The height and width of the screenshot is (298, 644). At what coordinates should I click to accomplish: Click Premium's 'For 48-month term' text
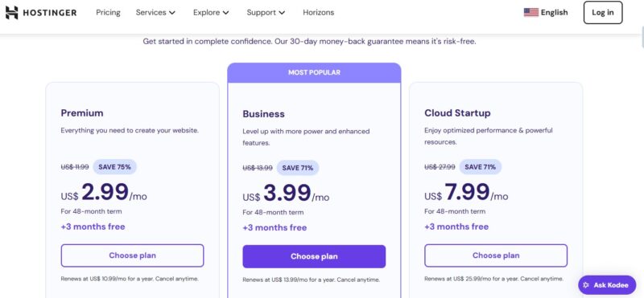tap(91, 211)
